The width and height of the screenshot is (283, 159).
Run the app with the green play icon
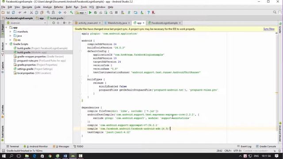pos(90,13)
